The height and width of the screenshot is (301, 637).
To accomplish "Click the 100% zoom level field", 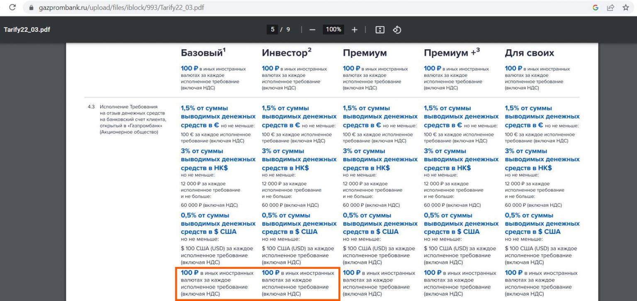I will click(333, 29).
